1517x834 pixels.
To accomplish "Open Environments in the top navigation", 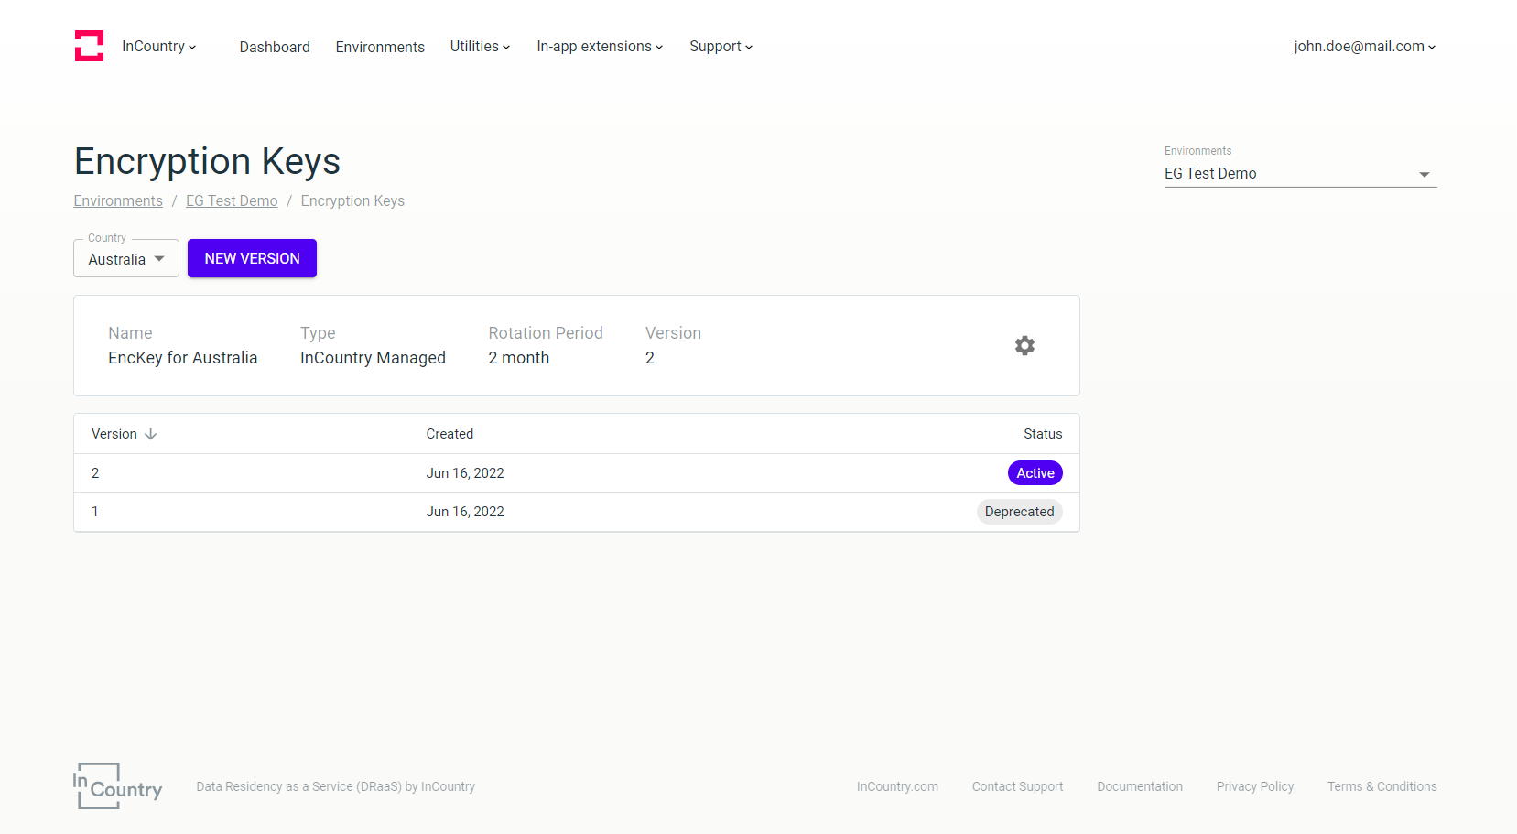I will (x=380, y=47).
